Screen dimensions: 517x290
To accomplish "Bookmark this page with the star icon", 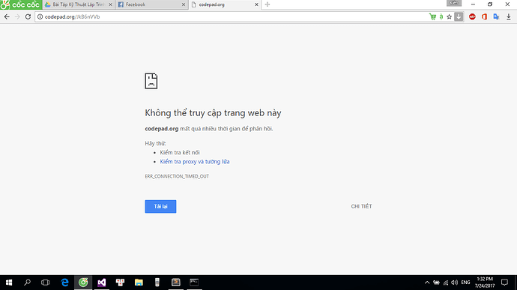I will click(x=449, y=16).
